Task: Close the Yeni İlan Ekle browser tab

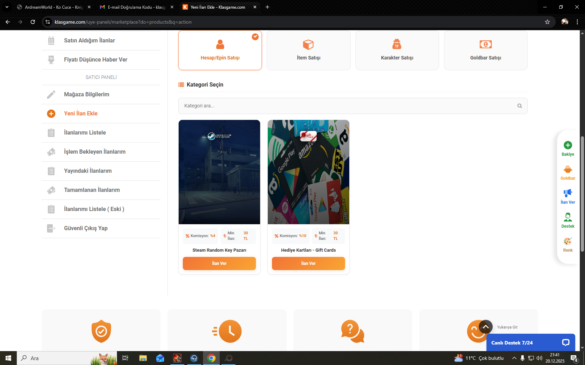Action: 255,7
